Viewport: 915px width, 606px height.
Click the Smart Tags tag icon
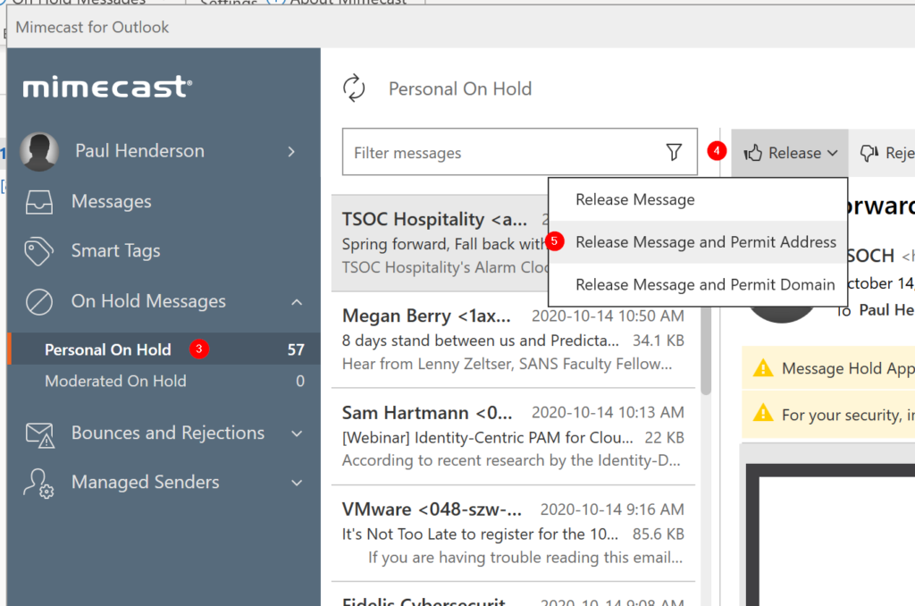click(x=39, y=251)
